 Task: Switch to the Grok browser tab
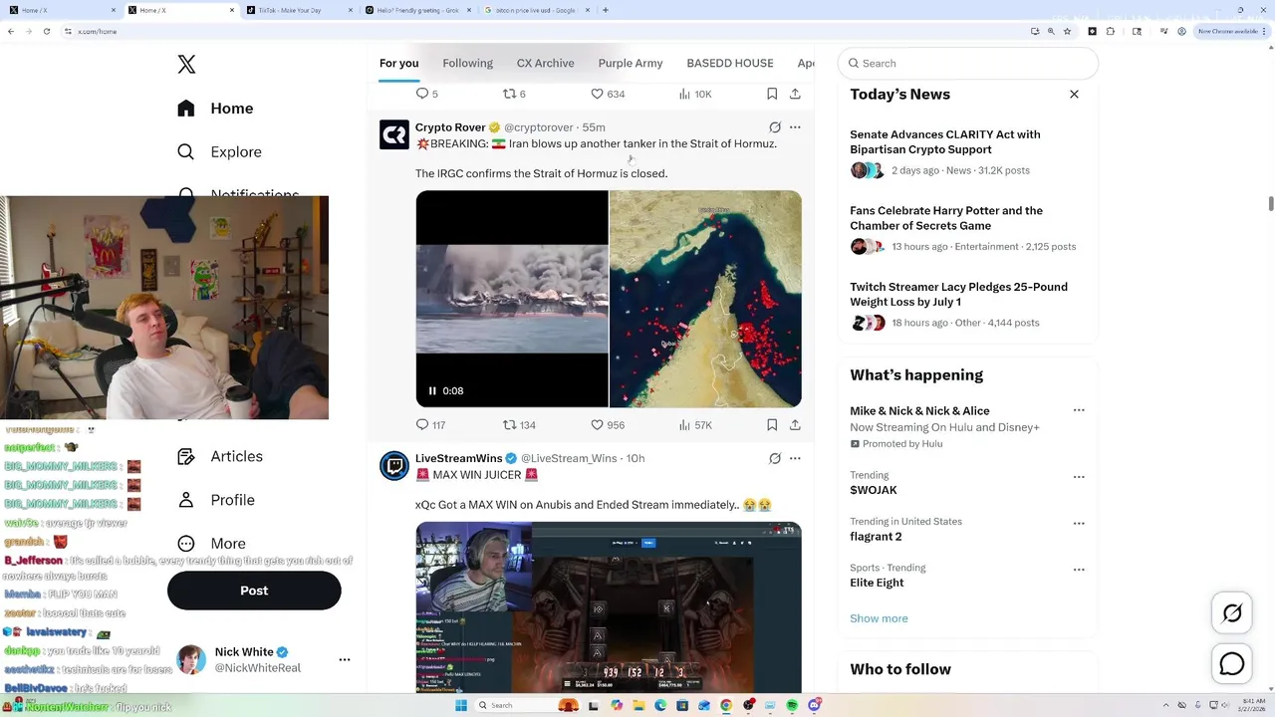pos(417,10)
